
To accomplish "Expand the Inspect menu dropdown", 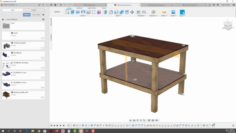I will [x=164, y=16].
